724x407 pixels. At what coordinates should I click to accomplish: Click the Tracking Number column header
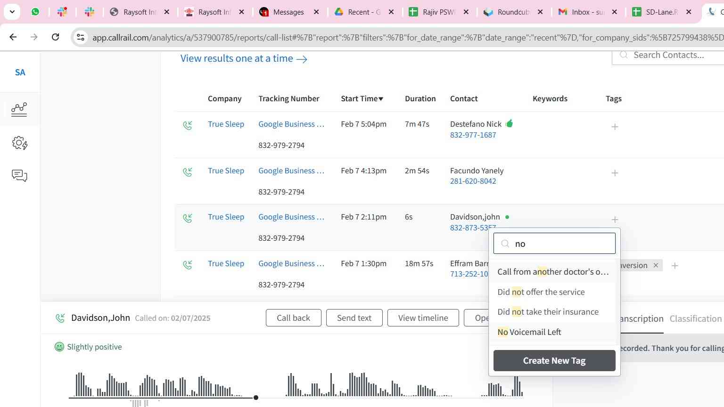tap(288, 98)
